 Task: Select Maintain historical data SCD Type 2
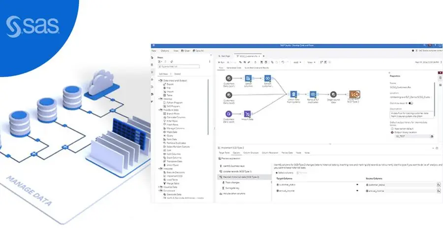tap(244, 177)
